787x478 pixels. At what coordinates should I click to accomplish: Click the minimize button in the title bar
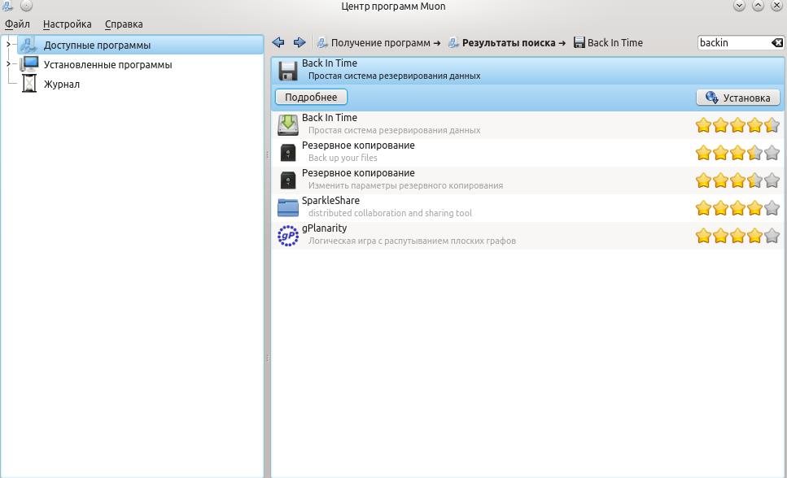click(x=739, y=6)
